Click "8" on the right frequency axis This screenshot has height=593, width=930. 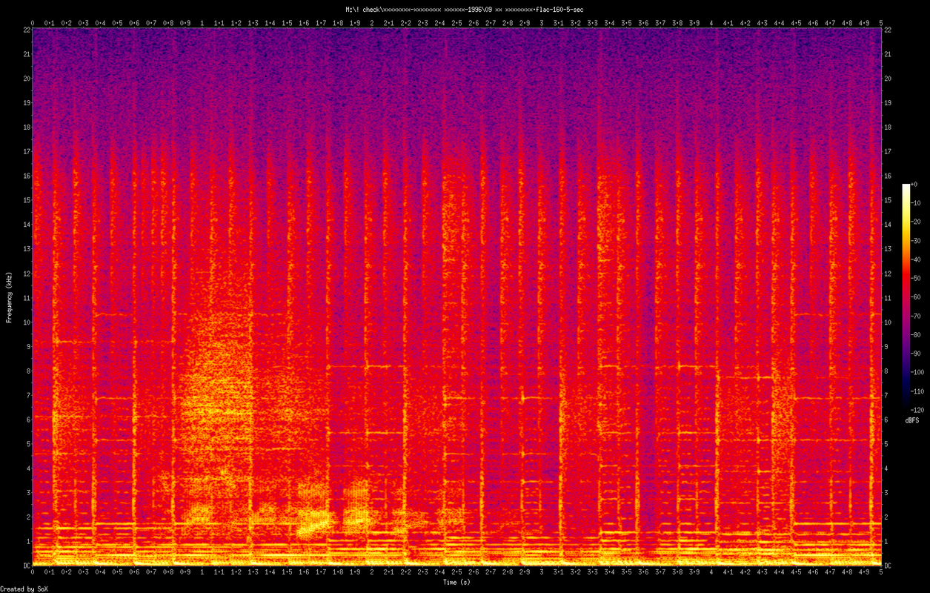pos(887,371)
